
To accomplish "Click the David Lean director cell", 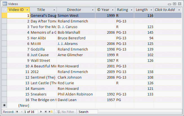I will click(x=76, y=100).
